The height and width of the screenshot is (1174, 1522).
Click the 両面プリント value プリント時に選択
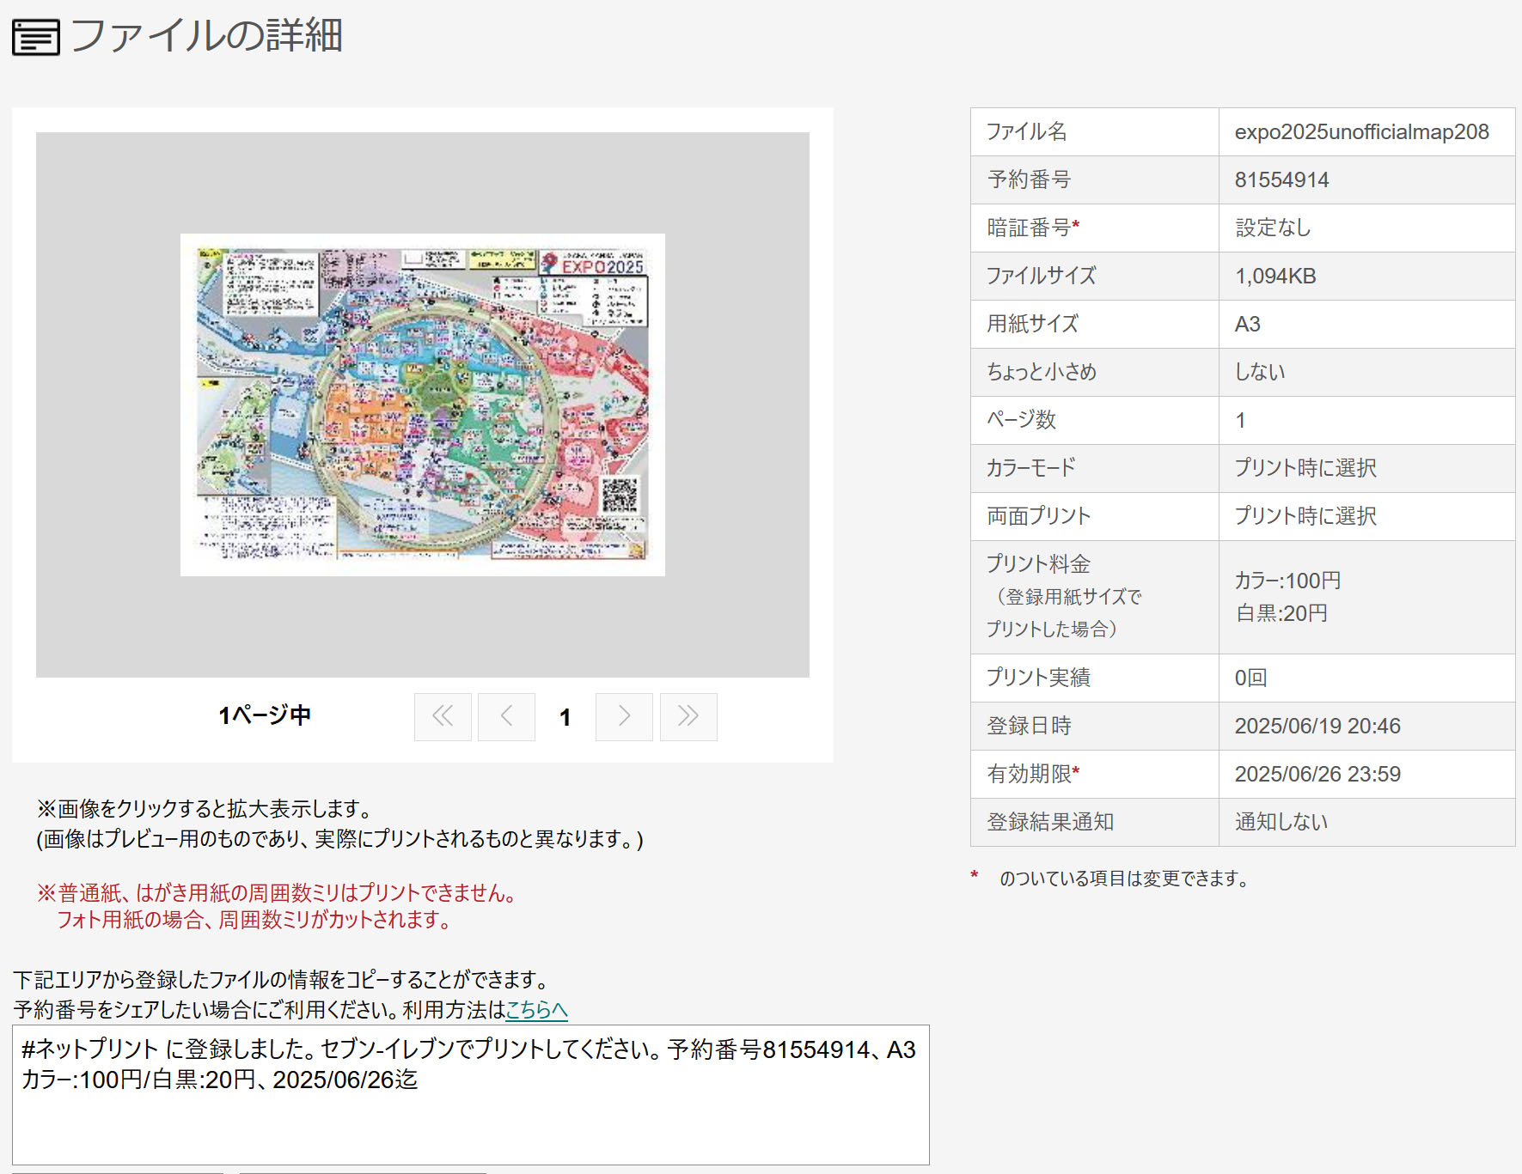(1305, 516)
